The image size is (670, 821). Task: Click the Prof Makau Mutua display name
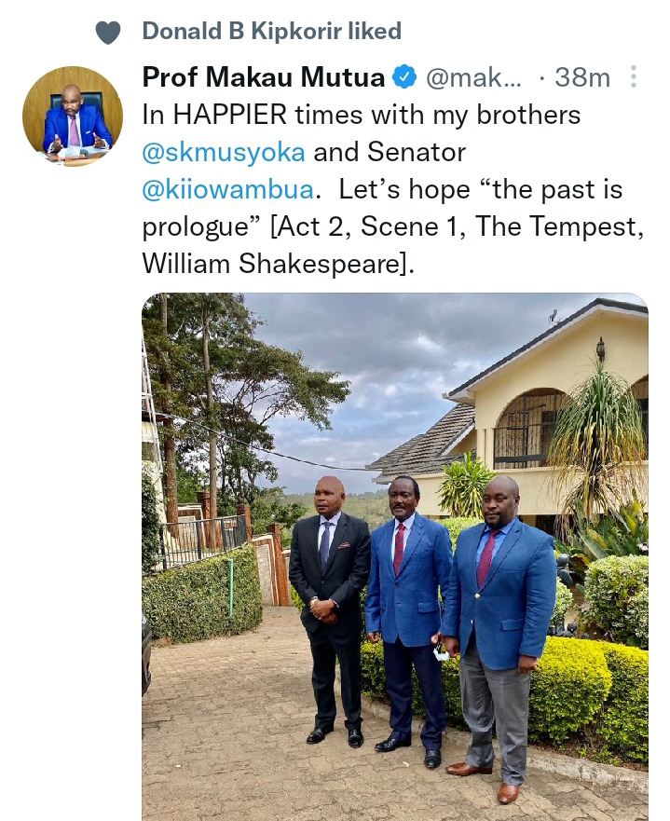tap(264, 77)
